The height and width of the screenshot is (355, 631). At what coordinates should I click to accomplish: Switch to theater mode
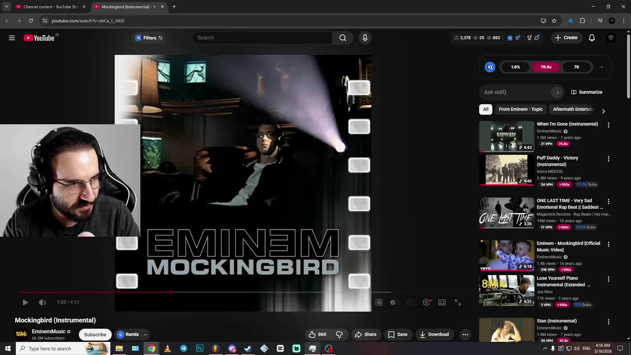[442, 302]
